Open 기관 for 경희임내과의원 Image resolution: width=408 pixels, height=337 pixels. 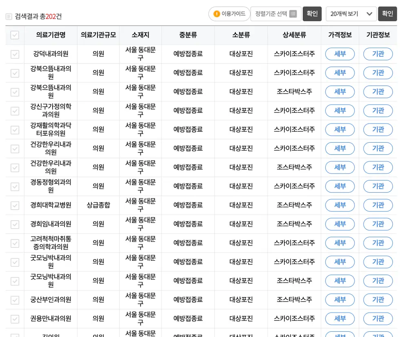click(378, 224)
